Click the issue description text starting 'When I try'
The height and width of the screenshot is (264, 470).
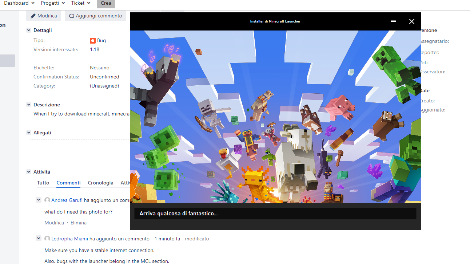81,114
